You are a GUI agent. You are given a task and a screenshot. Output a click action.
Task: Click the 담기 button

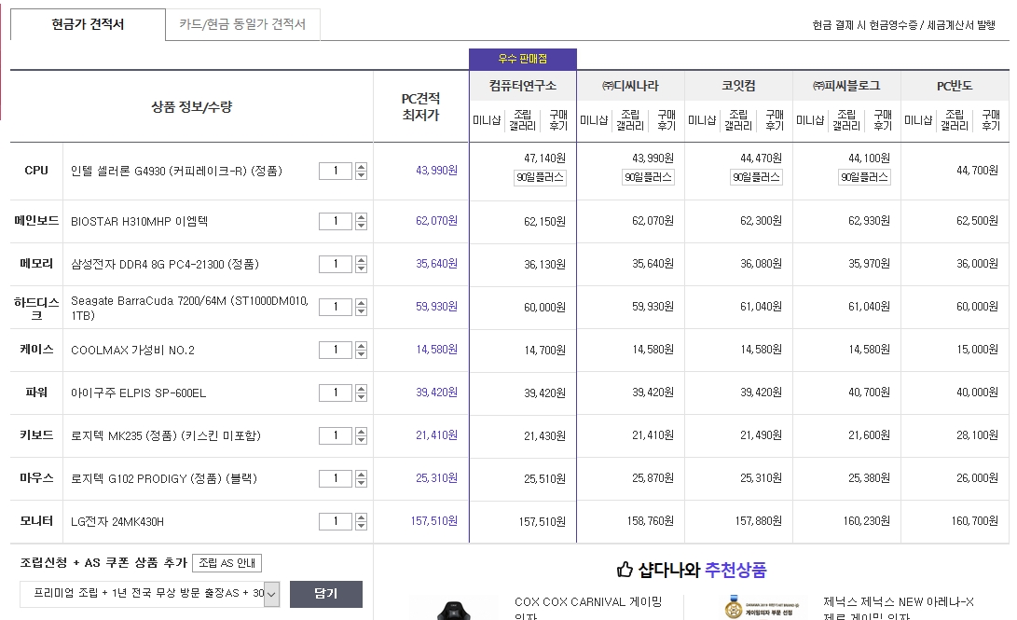point(326,593)
